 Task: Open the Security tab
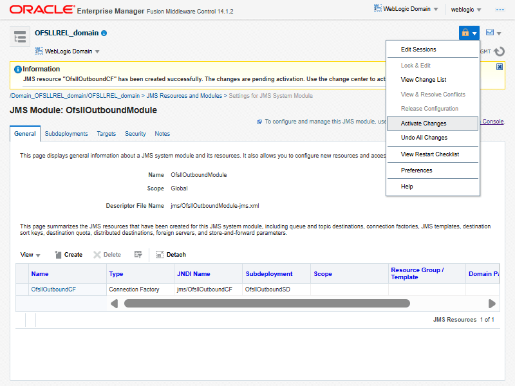coord(135,134)
